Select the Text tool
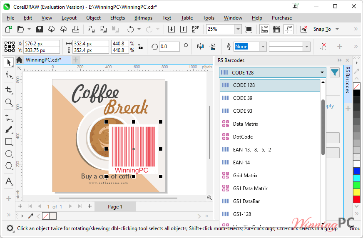Screen dimensions: 363x238 coord(9,181)
